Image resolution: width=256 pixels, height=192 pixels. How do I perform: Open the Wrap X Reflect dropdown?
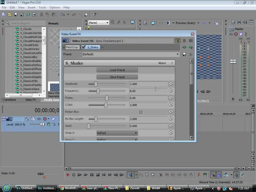pos(117,133)
